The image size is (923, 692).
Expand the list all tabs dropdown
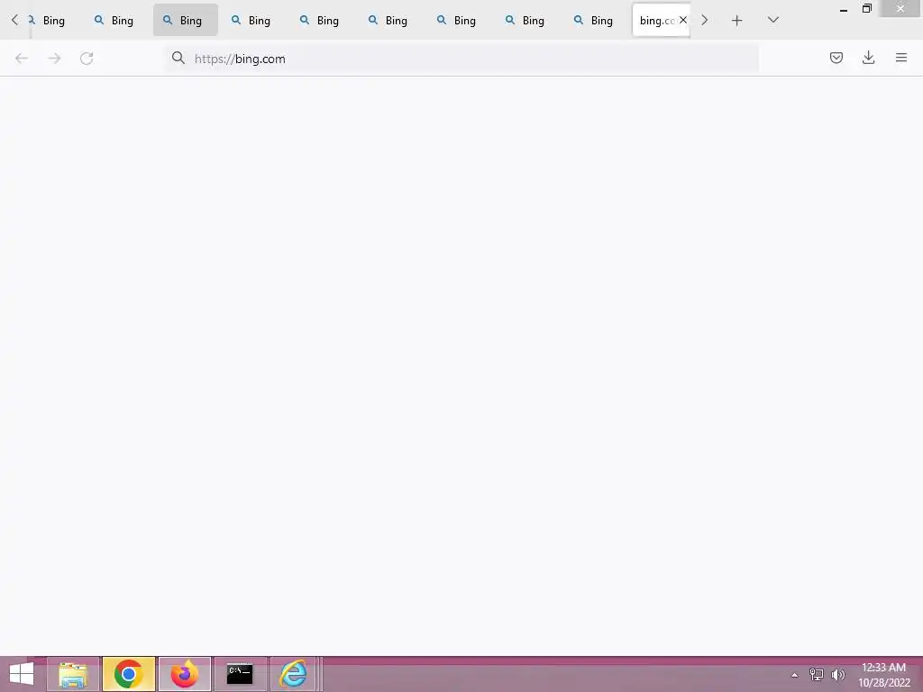(772, 21)
